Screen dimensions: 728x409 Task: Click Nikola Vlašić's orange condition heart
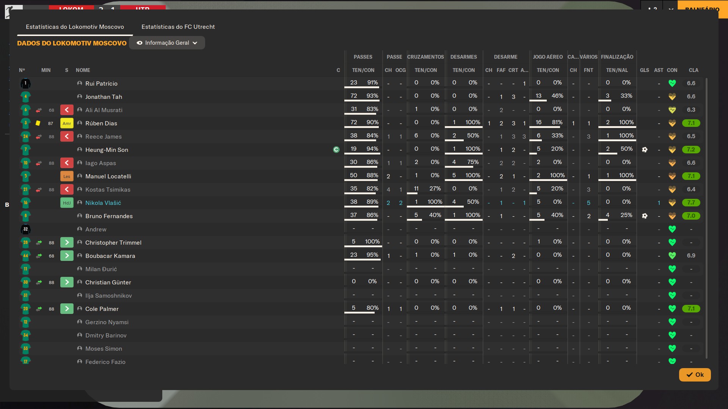tap(672, 203)
